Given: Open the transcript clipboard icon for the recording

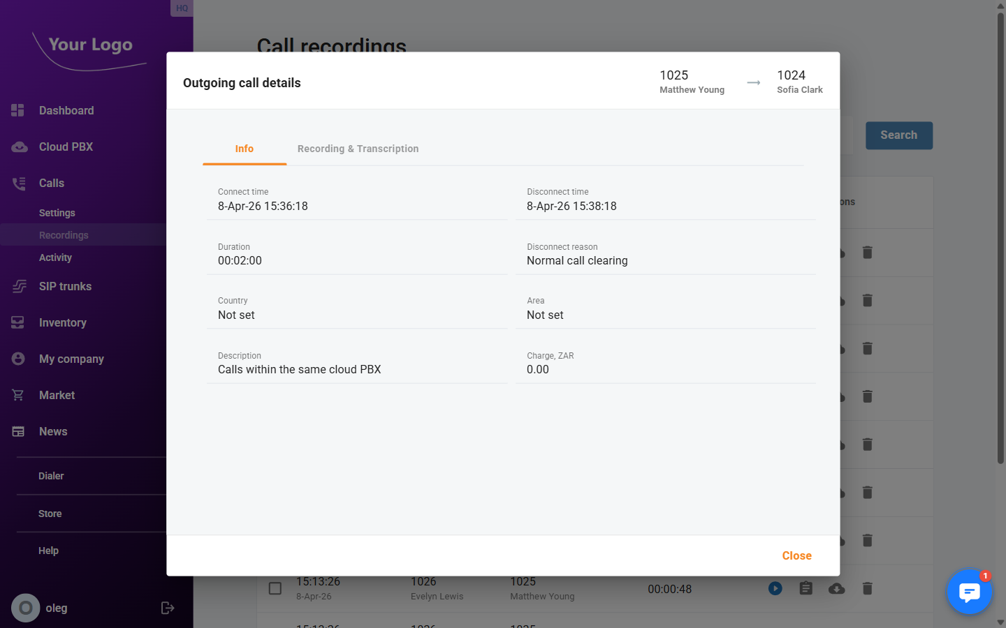Looking at the screenshot, I should [x=805, y=588].
